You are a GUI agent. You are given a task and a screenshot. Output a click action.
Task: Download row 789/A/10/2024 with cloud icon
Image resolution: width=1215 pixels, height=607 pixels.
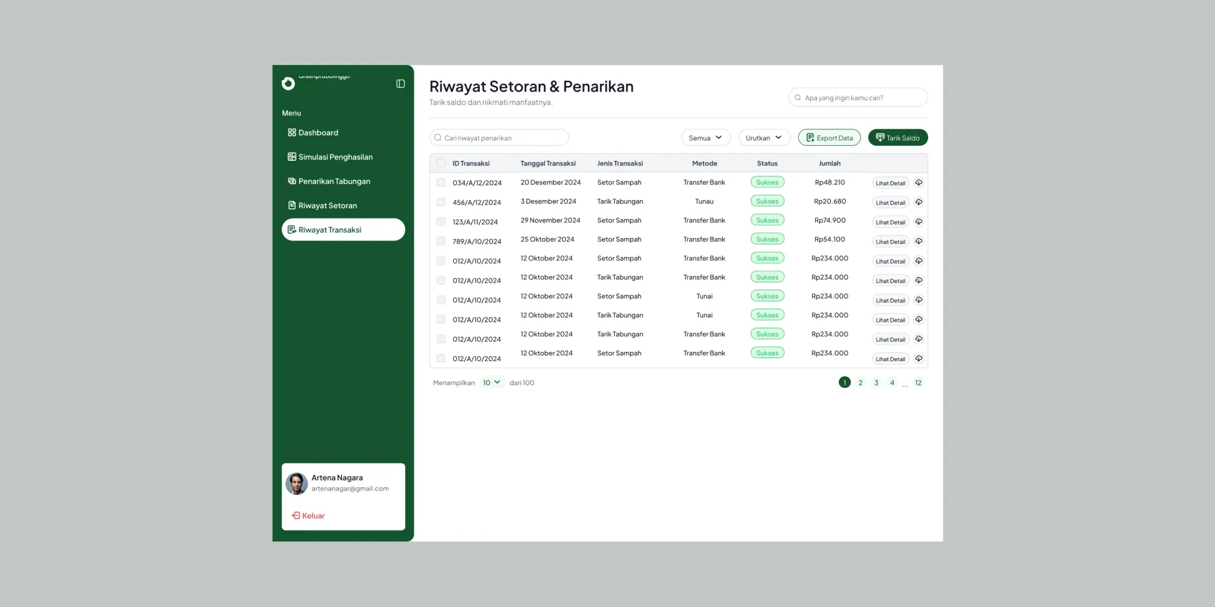(919, 241)
